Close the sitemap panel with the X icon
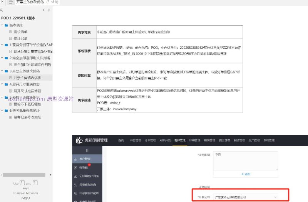The height and width of the screenshot is (202, 308). pyautogui.click(x=2, y=2)
